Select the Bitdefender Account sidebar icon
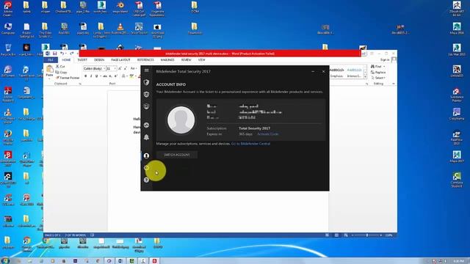Viewport: 470px width, 264px height. pyautogui.click(x=146, y=155)
